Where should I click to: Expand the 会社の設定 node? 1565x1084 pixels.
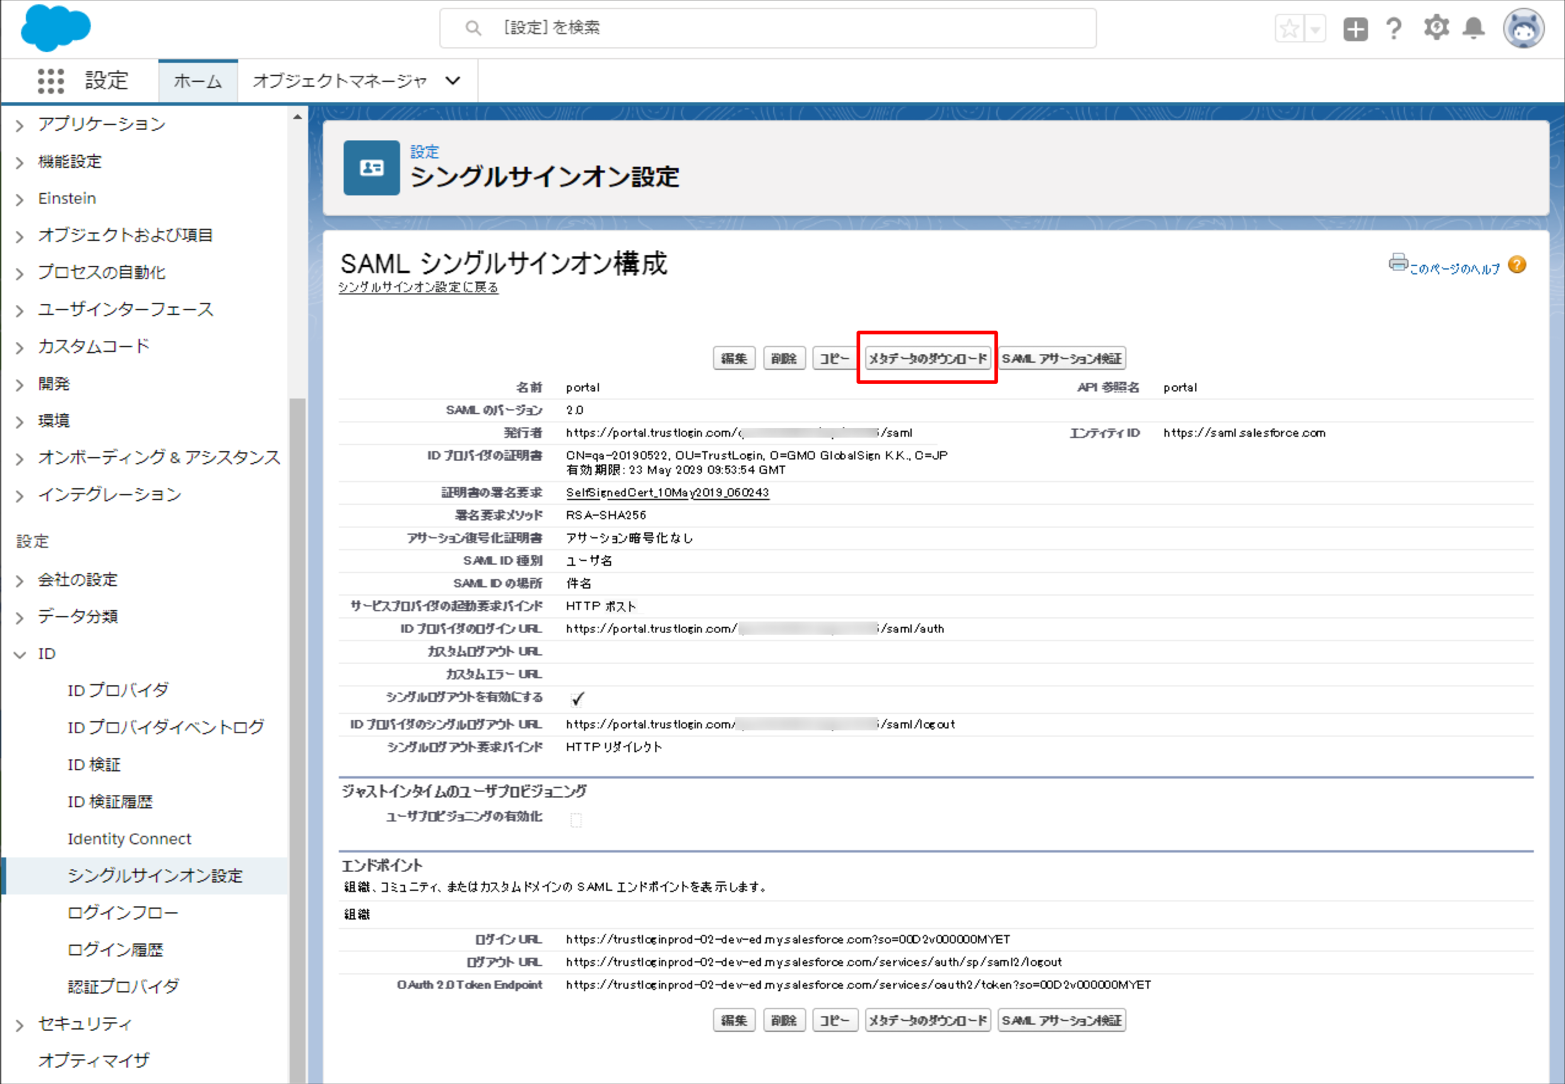click(x=21, y=581)
